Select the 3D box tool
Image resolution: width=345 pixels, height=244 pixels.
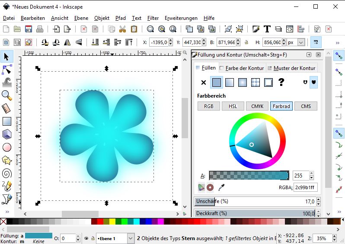point(7,134)
